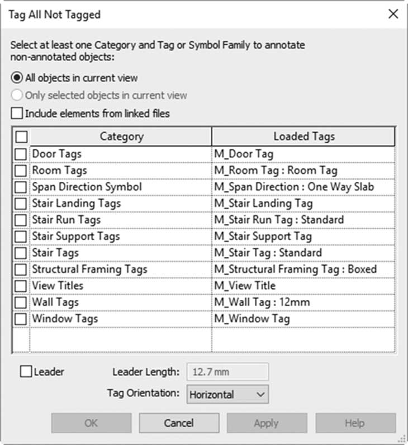Screen dimensions: 408x445
Task: Click the Help button
Action: coord(355,423)
